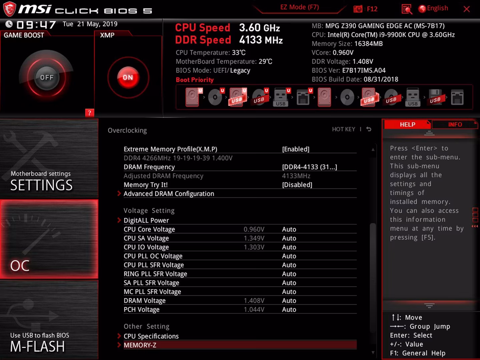Select the first hard drive boot priority icon

[192, 97]
